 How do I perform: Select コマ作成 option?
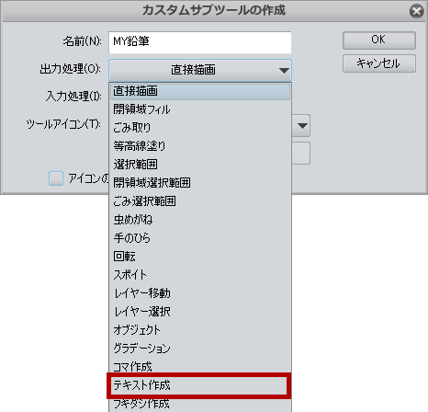pos(200,366)
